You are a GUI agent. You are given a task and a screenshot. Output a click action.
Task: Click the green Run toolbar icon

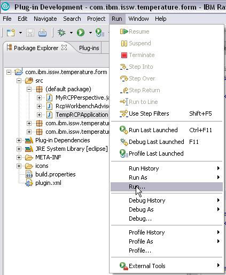[81, 33]
